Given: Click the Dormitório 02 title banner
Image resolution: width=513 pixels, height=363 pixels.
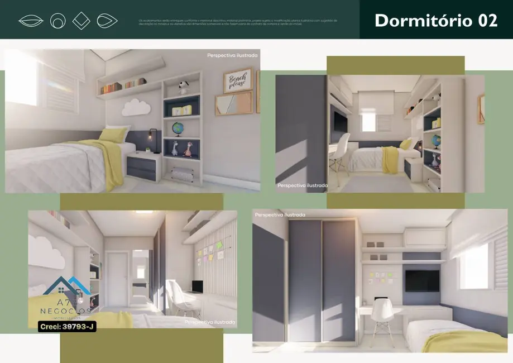Looking at the screenshot, I should point(437,20).
